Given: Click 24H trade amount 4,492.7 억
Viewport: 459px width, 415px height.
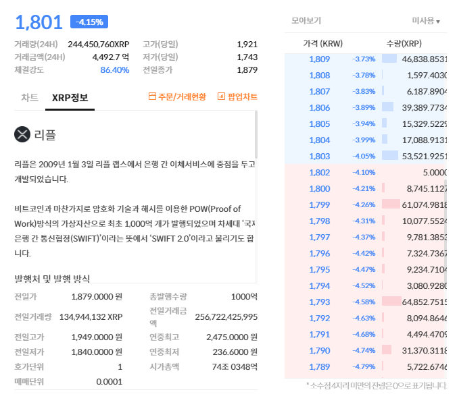Looking at the screenshot, I should 111,57.
